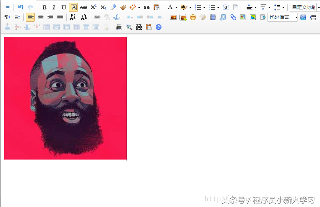Turn off the highlighted font border button

(73, 7)
